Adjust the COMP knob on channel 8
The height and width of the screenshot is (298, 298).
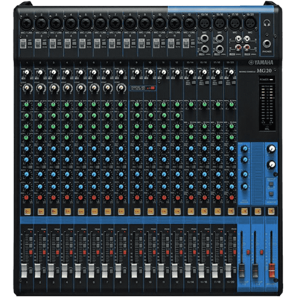[x=121, y=87]
